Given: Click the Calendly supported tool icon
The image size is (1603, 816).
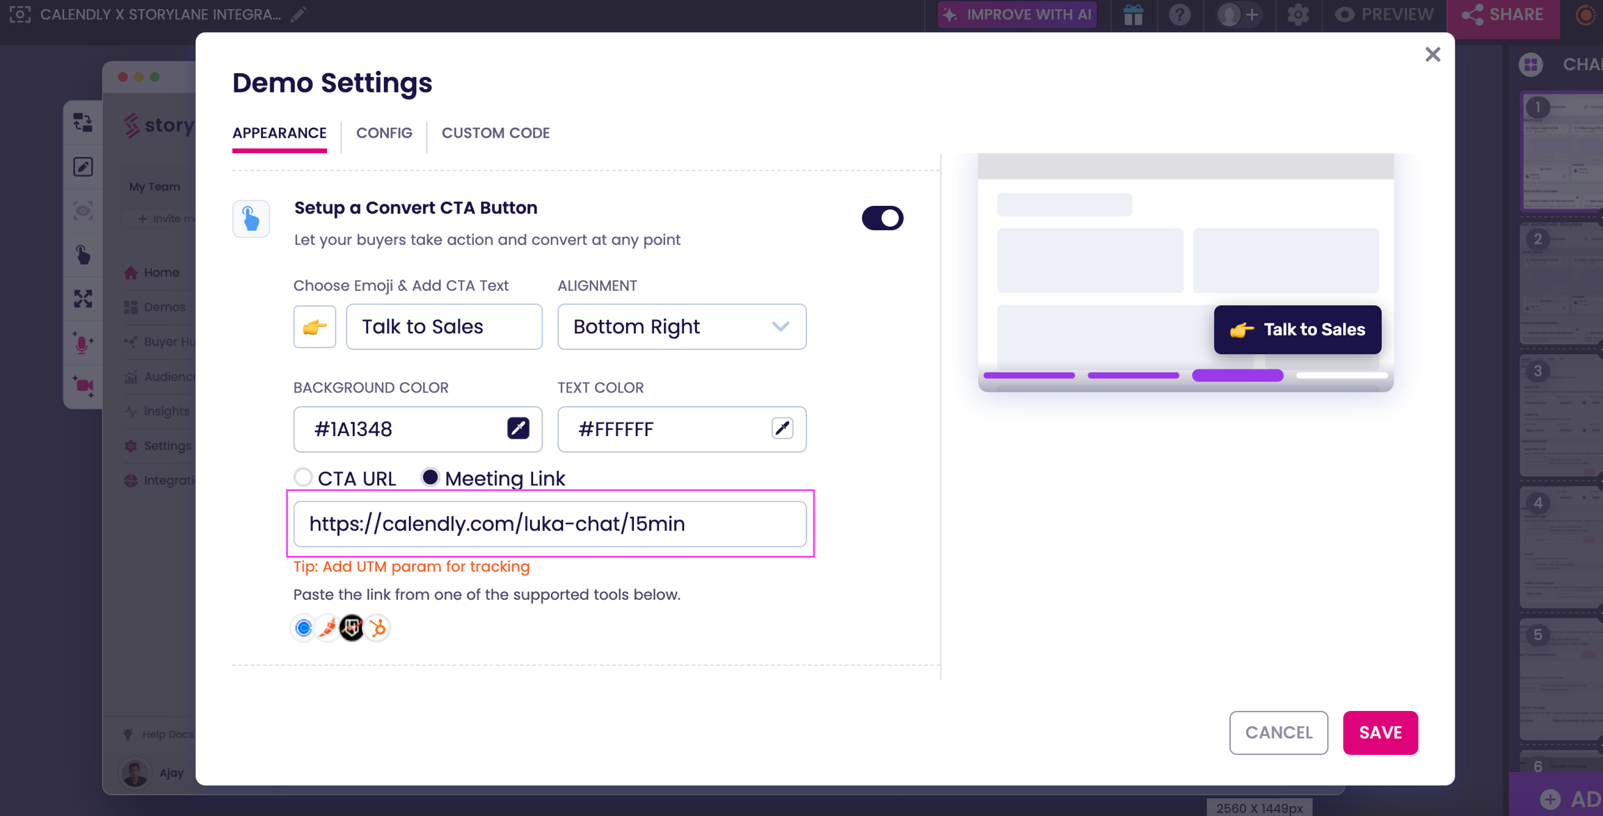Looking at the screenshot, I should click(304, 628).
